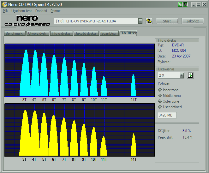Click the 3426 MB position field
The height and width of the screenshot is (173, 209).
click(x=167, y=115)
